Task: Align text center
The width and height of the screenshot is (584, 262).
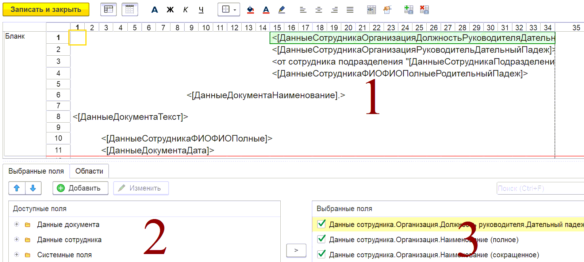Action: (x=319, y=10)
